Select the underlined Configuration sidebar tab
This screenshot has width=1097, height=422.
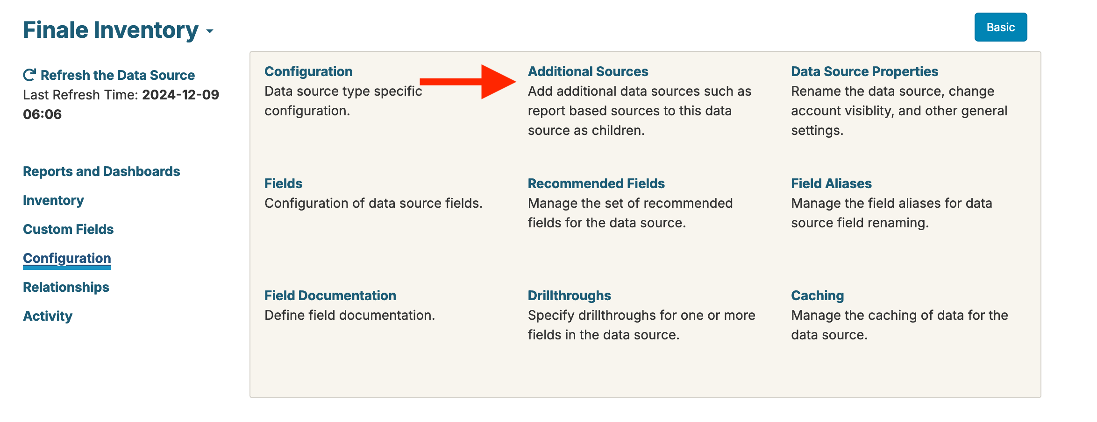pyautogui.click(x=67, y=258)
